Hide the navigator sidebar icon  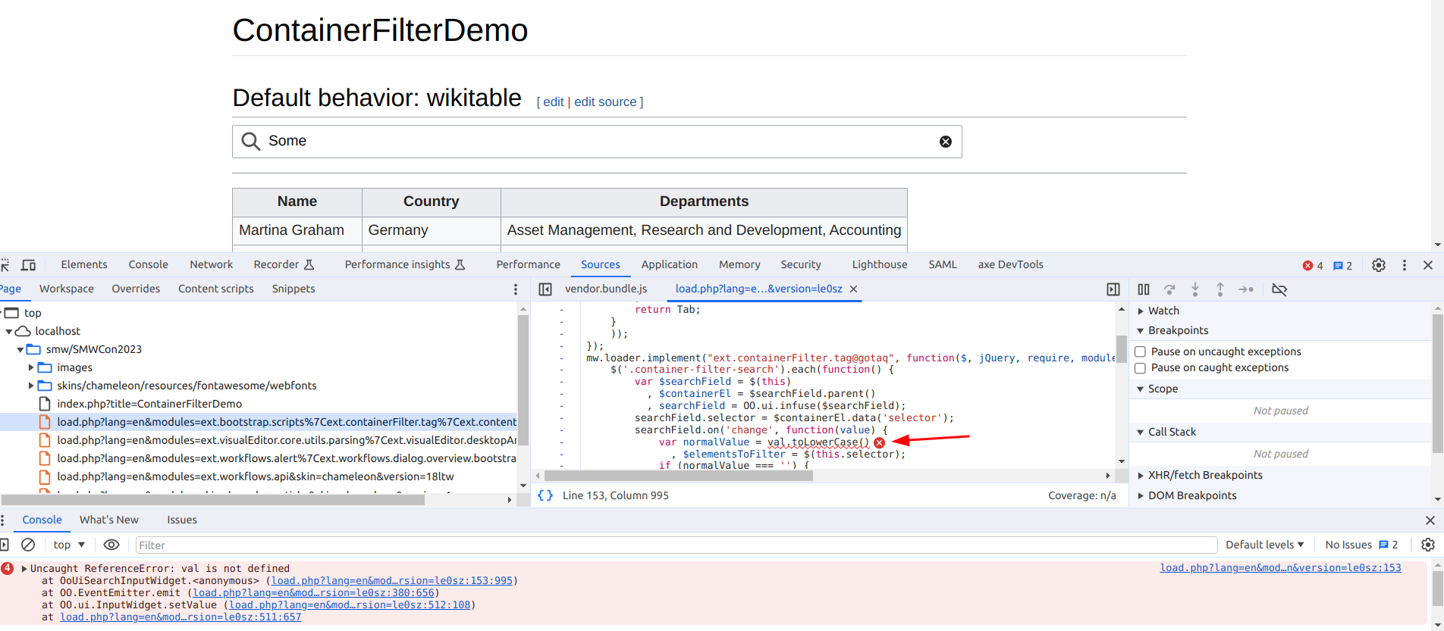tap(545, 289)
